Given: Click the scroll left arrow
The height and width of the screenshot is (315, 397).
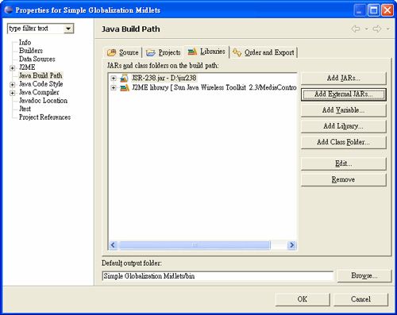Looking at the screenshot, I should [x=113, y=245].
